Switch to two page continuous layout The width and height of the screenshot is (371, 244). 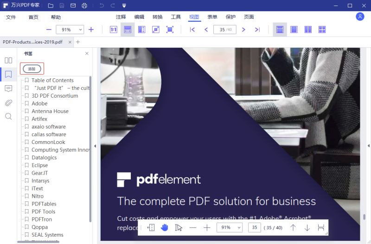(x=322, y=30)
